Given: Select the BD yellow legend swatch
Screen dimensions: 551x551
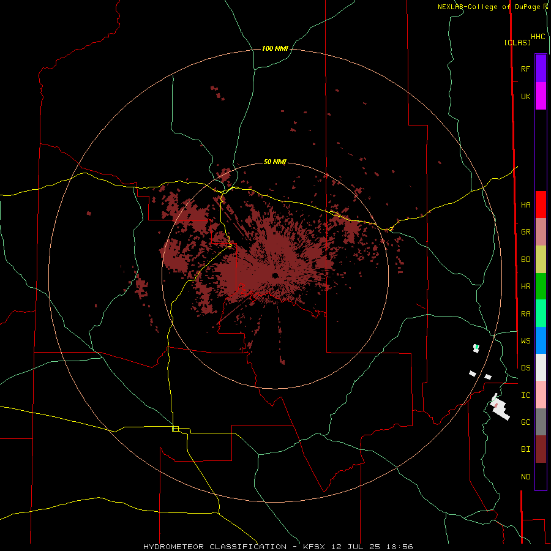Looking at the screenshot, I should (541, 260).
